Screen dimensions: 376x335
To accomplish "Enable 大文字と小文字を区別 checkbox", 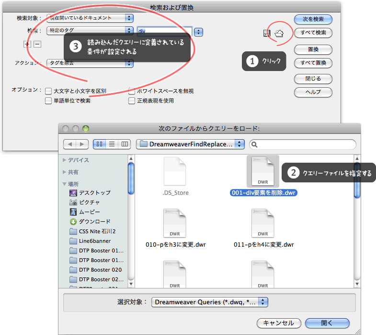I will coord(48,91).
